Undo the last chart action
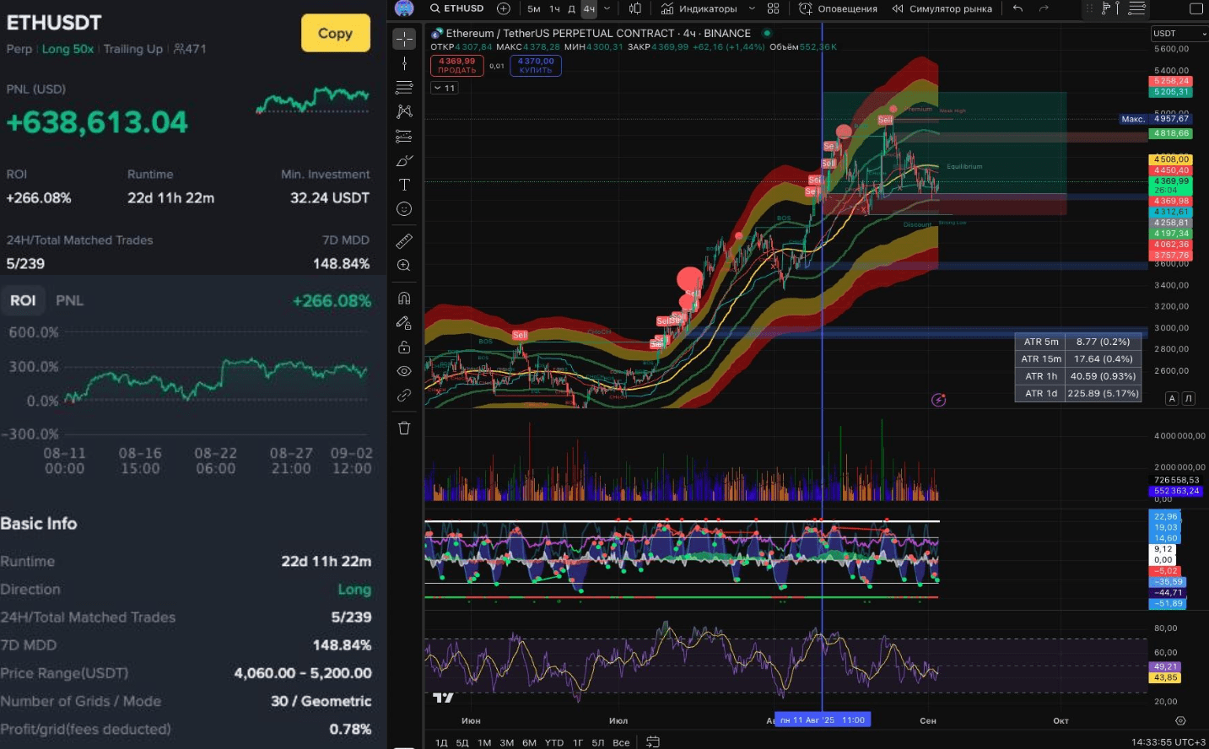Viewport: 1209px width, 749px height. tap(1018, 8)
